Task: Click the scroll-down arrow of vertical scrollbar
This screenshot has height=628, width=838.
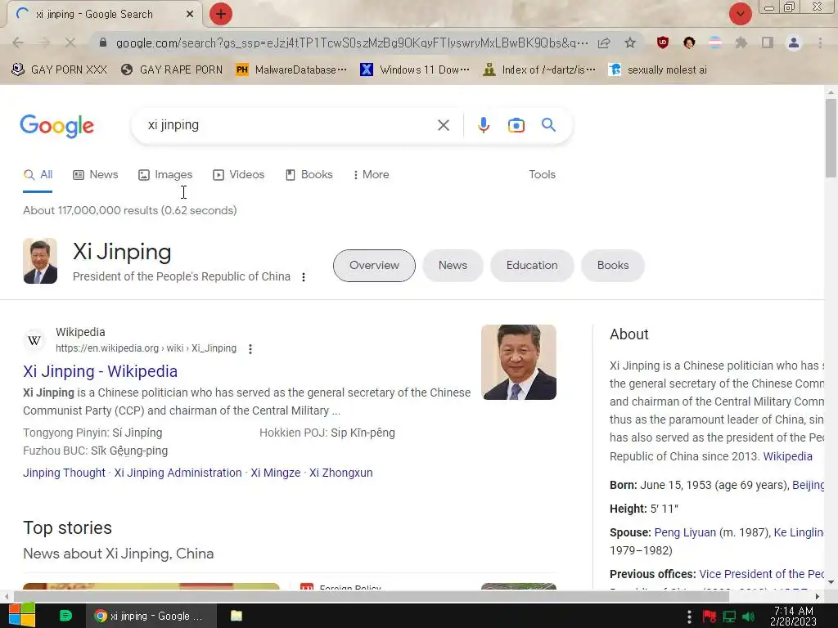Action: tap(831, 581)
